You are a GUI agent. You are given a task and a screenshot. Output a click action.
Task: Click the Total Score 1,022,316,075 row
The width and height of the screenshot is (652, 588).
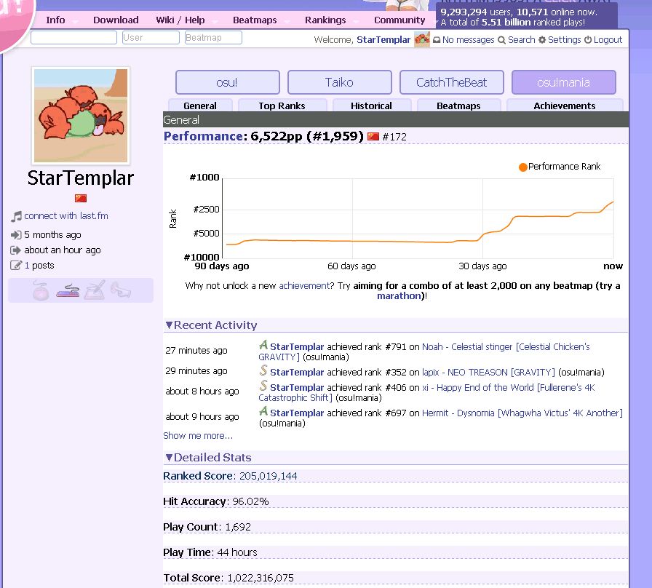tap(395, 578)
